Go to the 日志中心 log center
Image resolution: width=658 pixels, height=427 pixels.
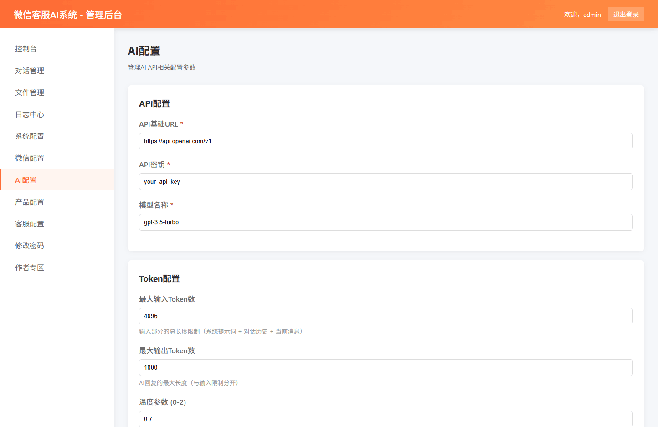pyautogui.click(x=29, y=114)
